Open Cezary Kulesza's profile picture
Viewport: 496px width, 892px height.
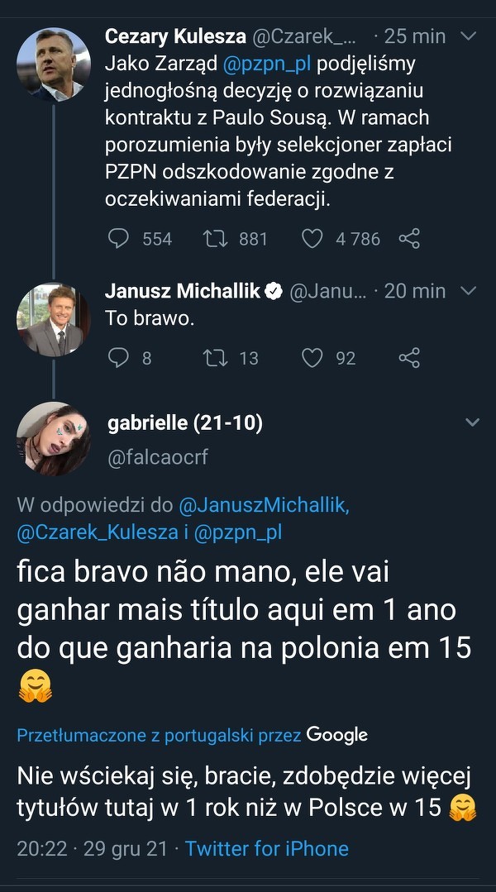(x=54, y=64)
